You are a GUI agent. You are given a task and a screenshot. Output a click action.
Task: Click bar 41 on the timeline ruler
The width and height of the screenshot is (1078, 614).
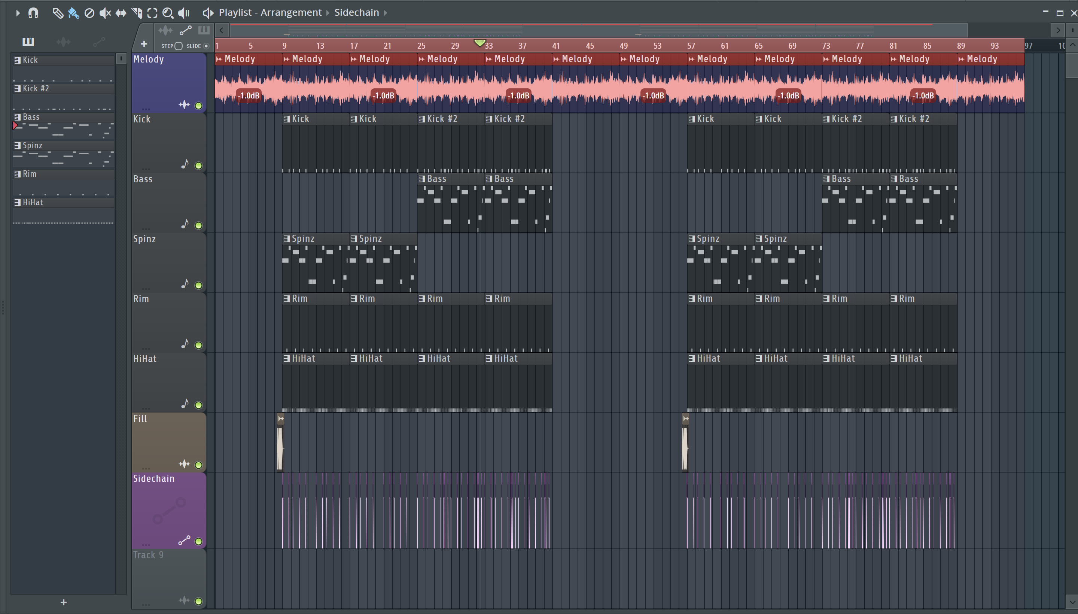click(556, 46)
